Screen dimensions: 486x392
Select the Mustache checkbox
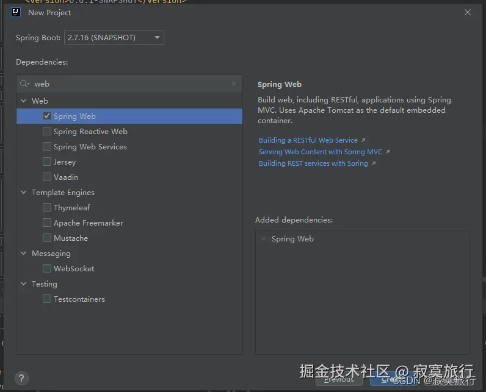click(47, 238)
